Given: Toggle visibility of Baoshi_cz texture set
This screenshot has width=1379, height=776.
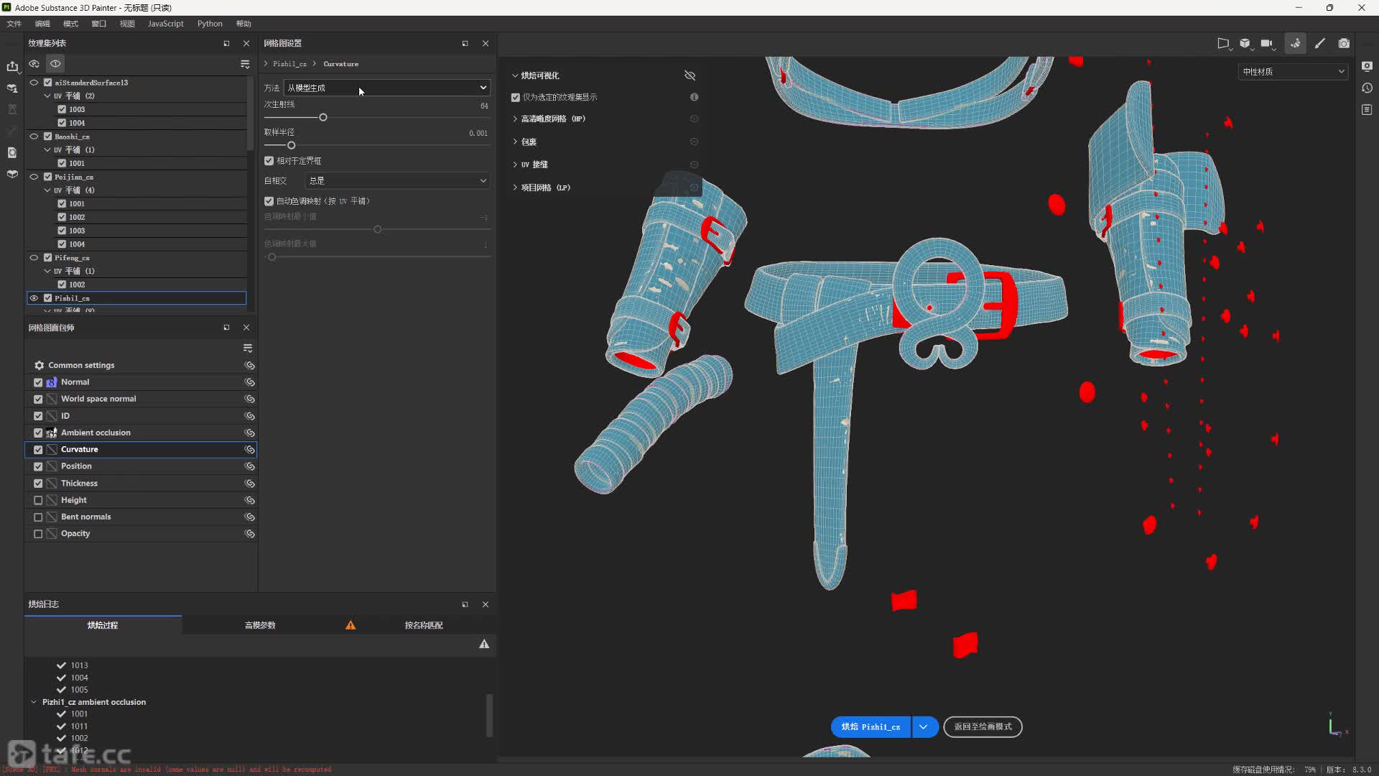Looking at the screenshot, I should point(34,137).
